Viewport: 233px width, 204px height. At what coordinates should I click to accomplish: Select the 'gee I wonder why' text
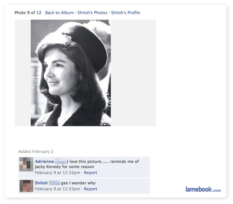point(78,183)
